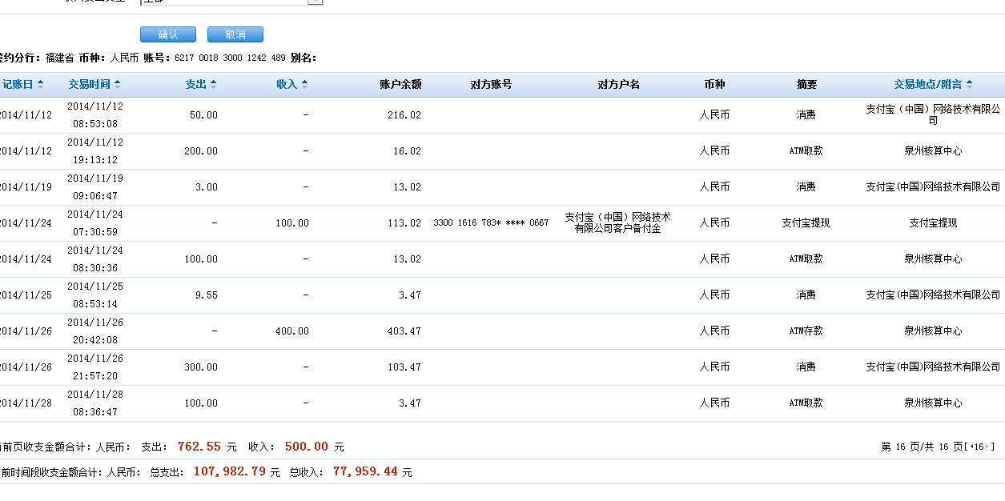Click the sort arrows beside 记账日
Image resolution: width=1005 pixels, height=501 pixels.
[41, 85]
